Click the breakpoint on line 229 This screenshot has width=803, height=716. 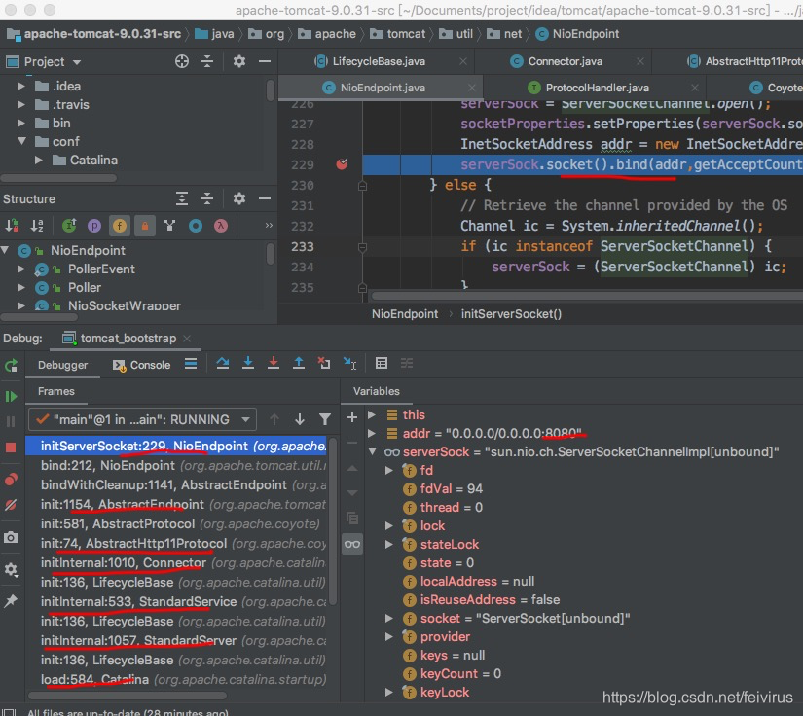(342, 163)
